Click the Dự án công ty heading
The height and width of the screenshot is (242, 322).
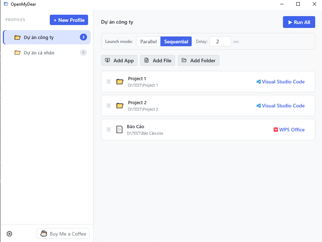click(x=117, y=22)
